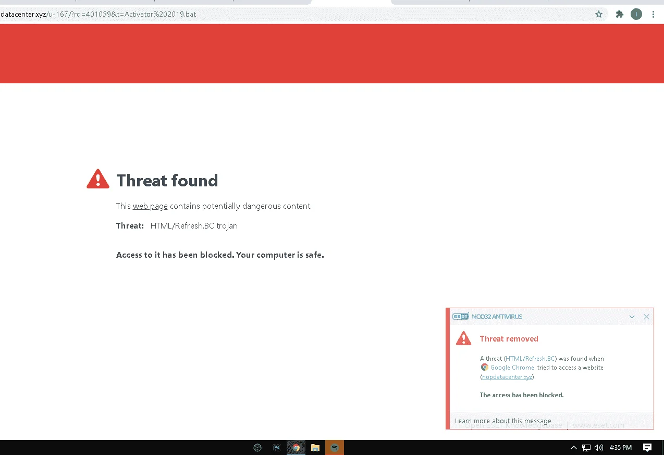
Task: Close the ESET NOD32 notification
Action: pos(646,317)
